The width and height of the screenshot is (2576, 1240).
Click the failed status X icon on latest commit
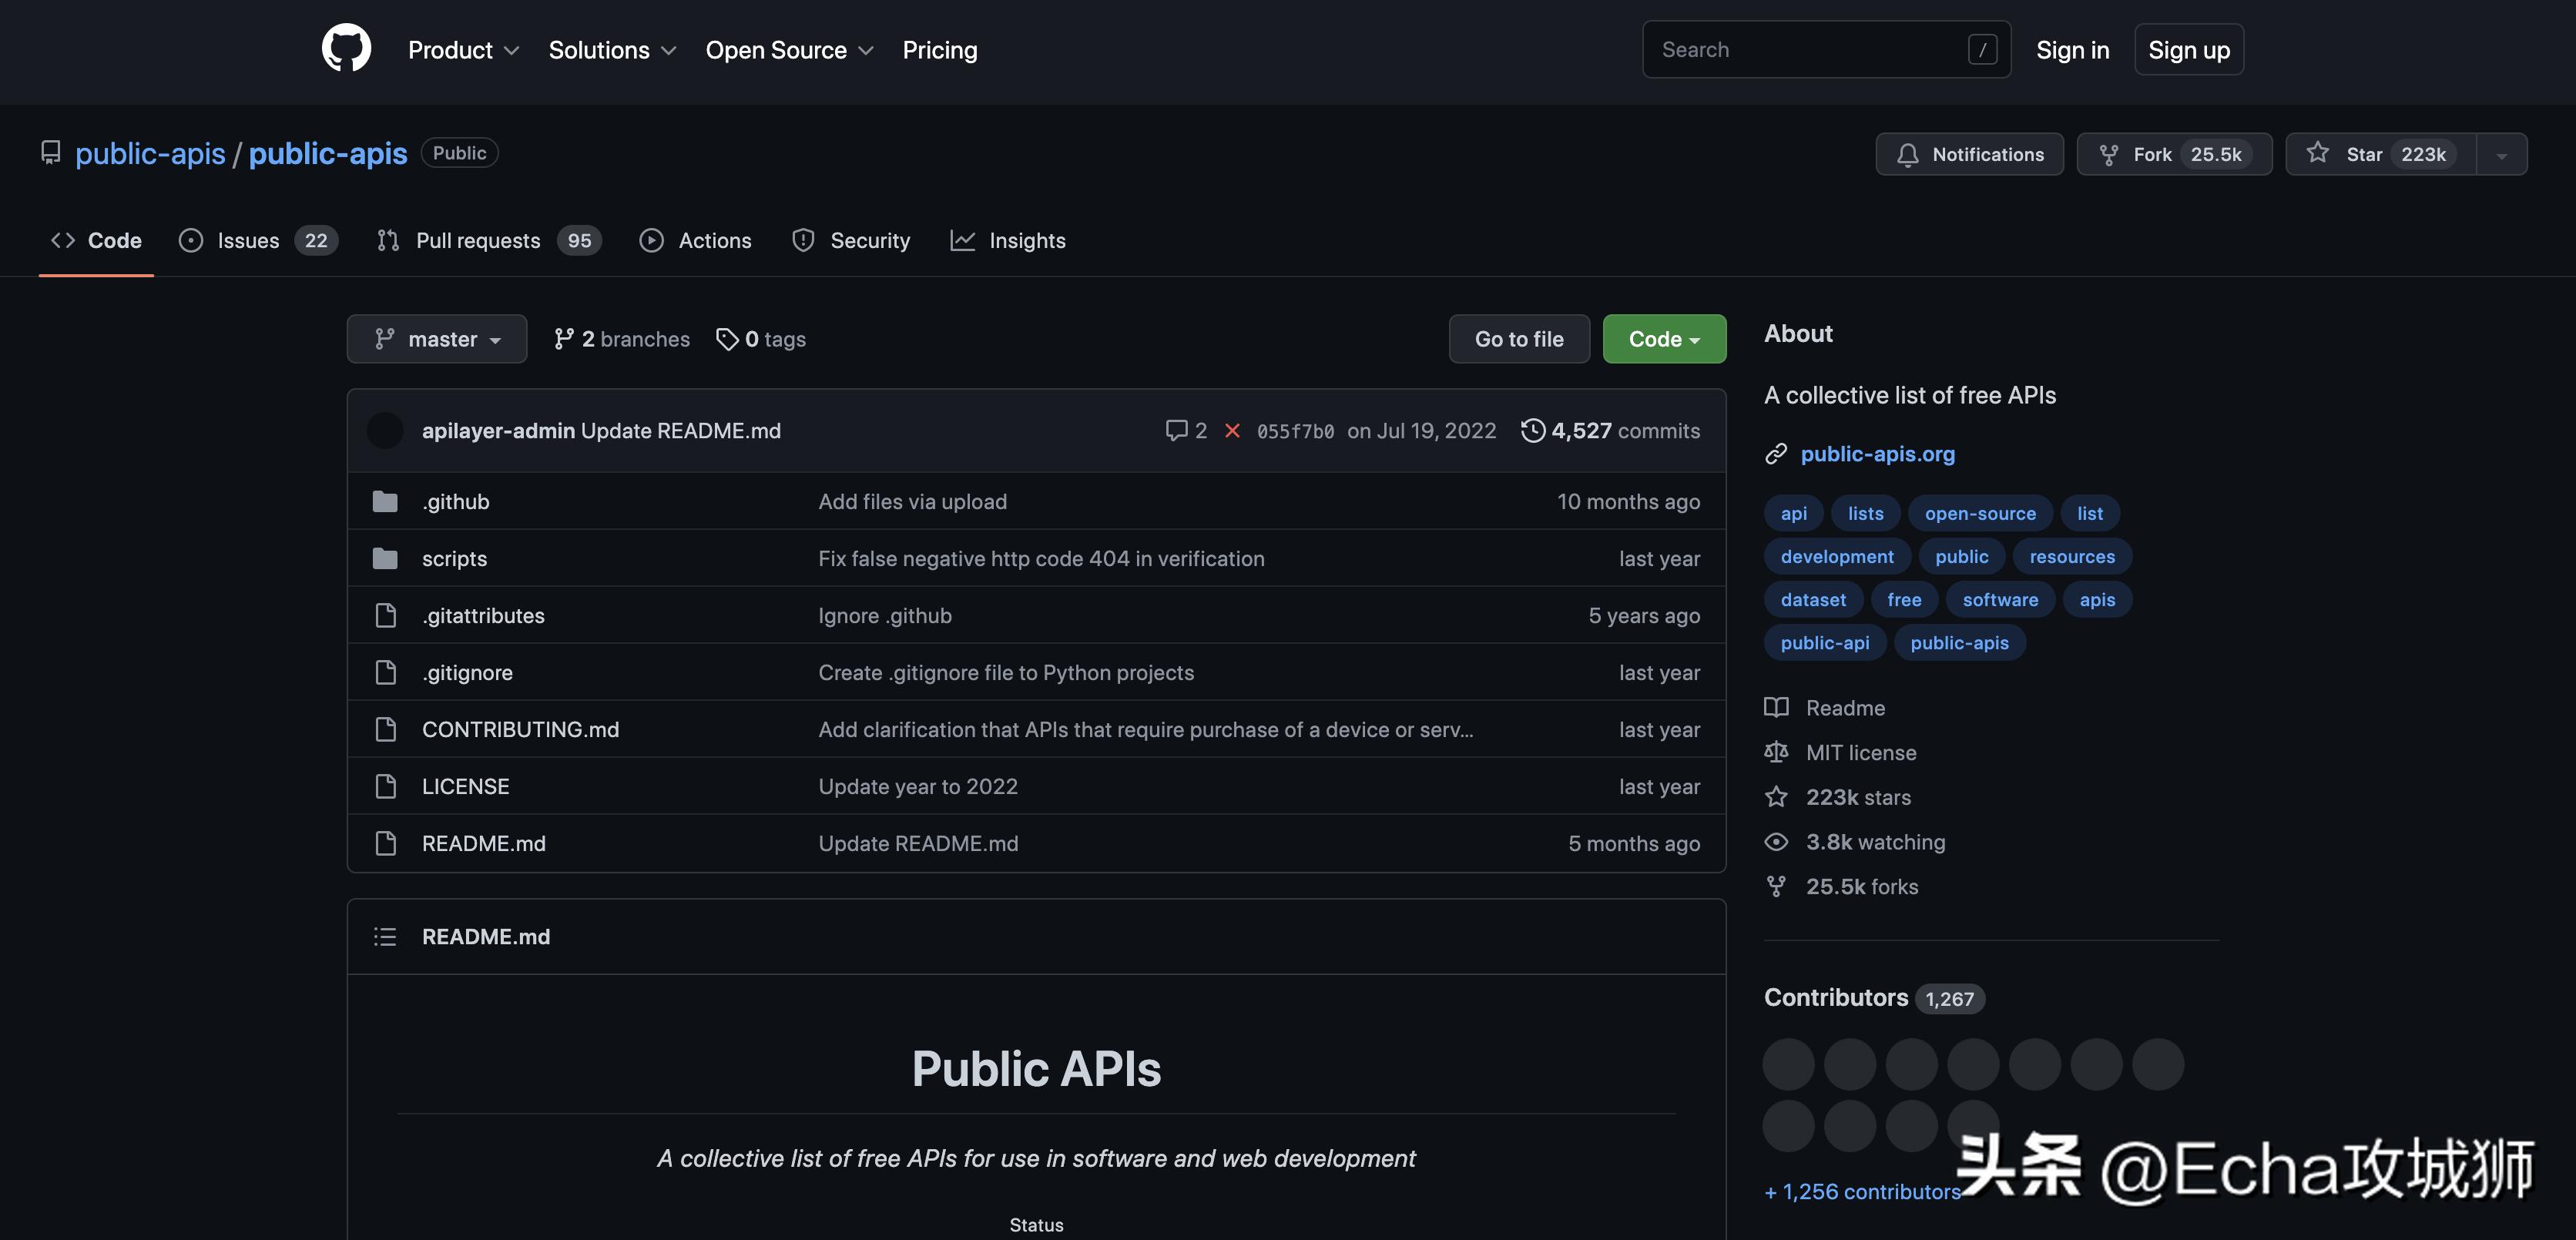click(1232, 431)
